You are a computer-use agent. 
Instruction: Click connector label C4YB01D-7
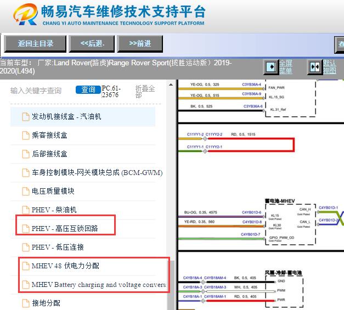tap(251, 234)
